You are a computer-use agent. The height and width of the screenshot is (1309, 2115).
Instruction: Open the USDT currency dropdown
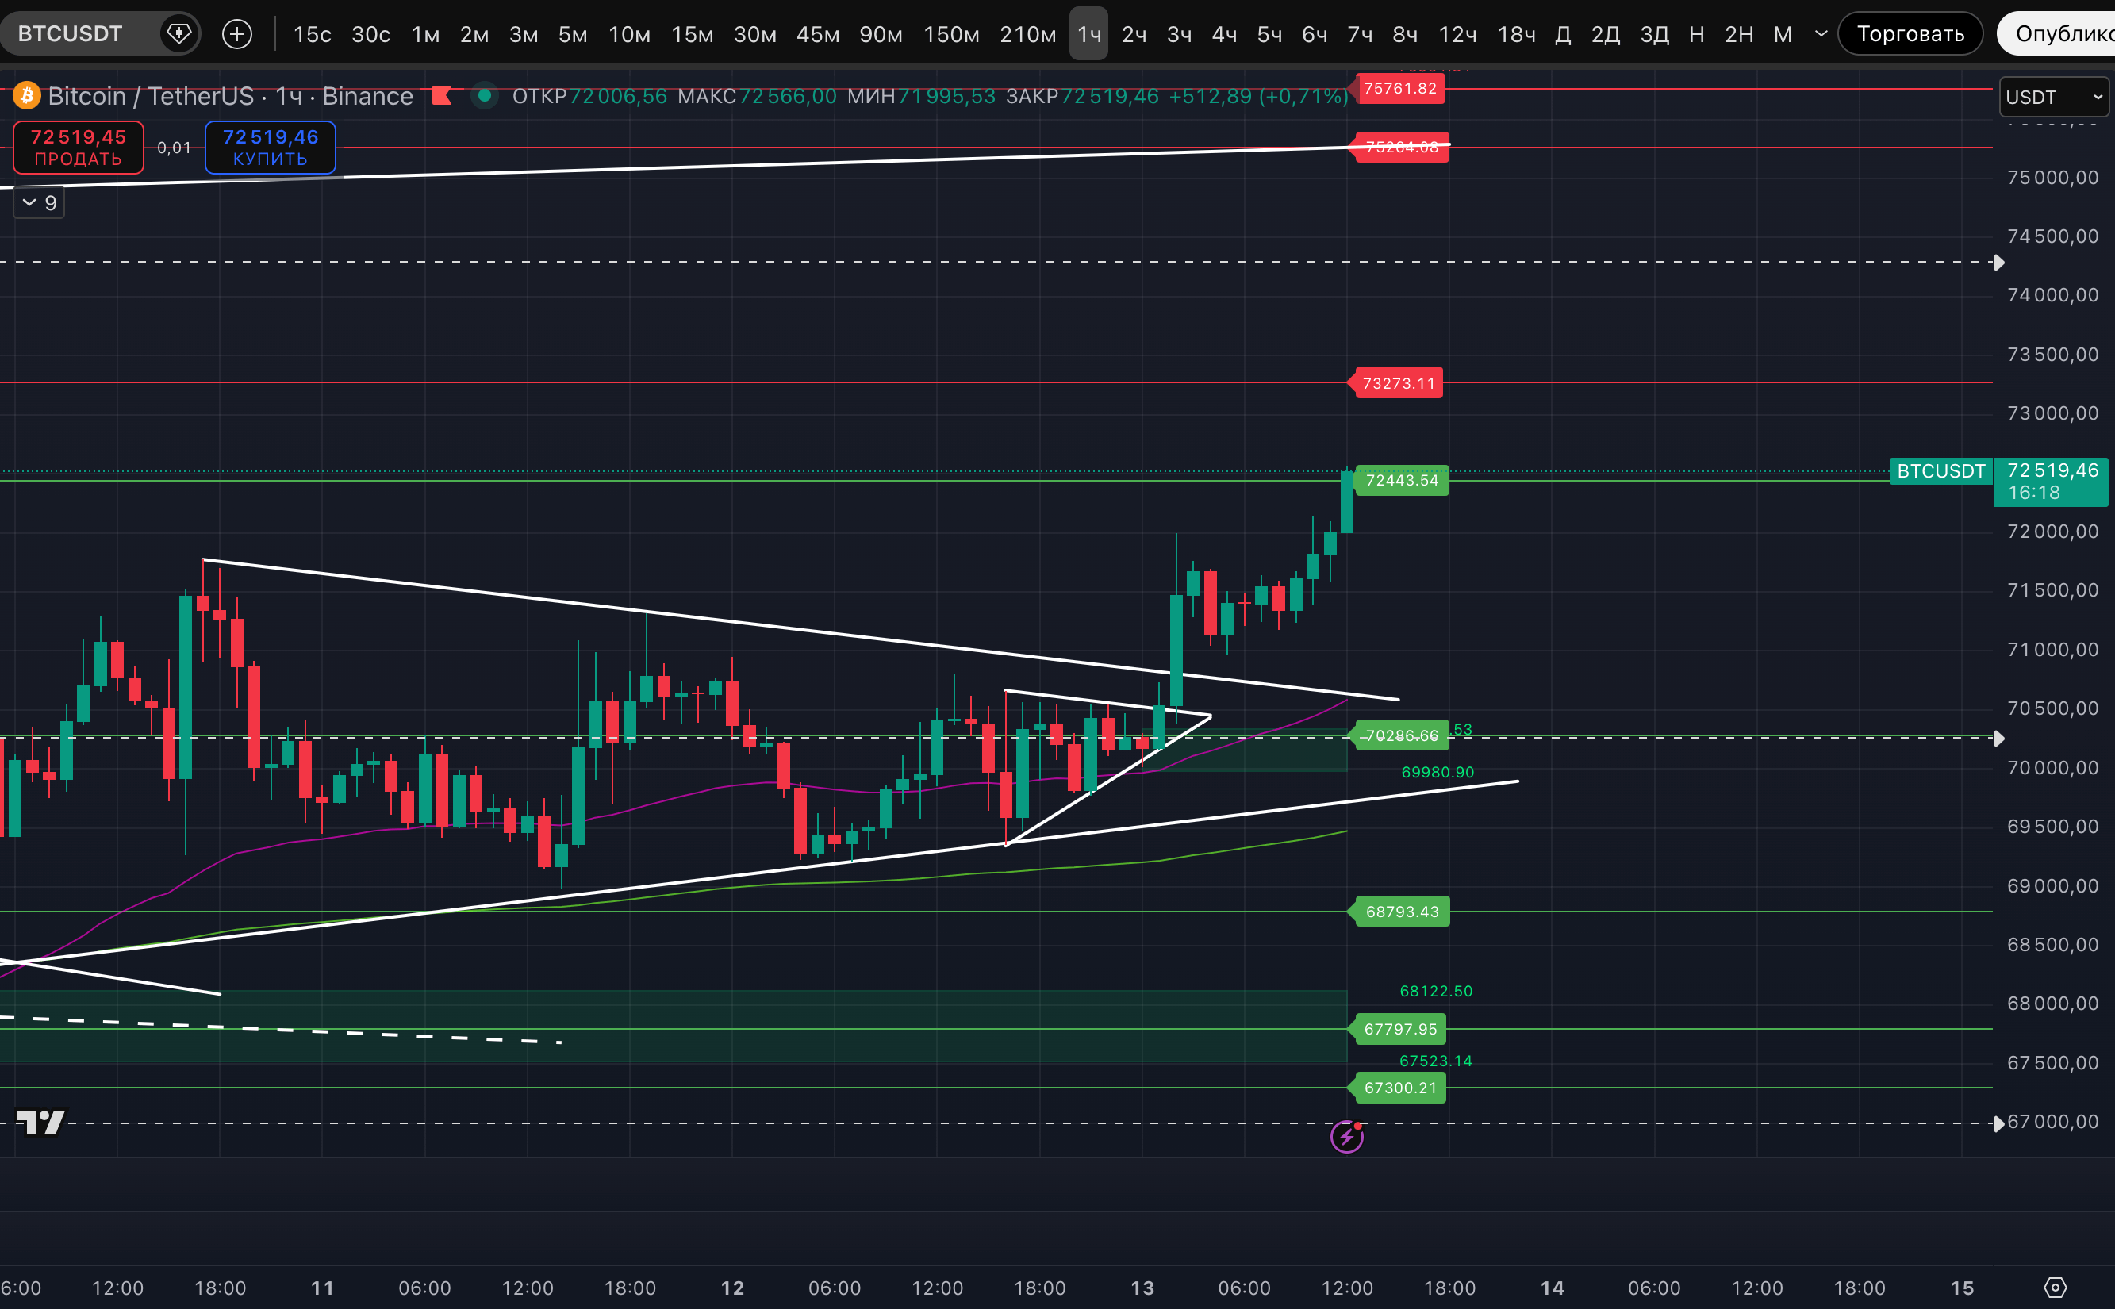click(2052, 97)
